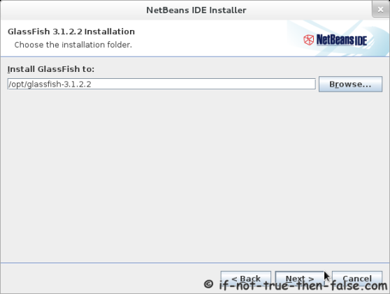
Task: Click the 'Choose the installation folder.' text
Action: pyautogui.click(x=73, y=45)
